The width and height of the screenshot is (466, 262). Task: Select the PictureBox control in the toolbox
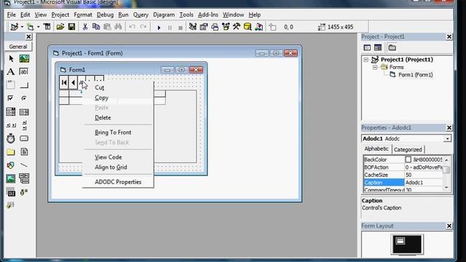tap(24, 58)
